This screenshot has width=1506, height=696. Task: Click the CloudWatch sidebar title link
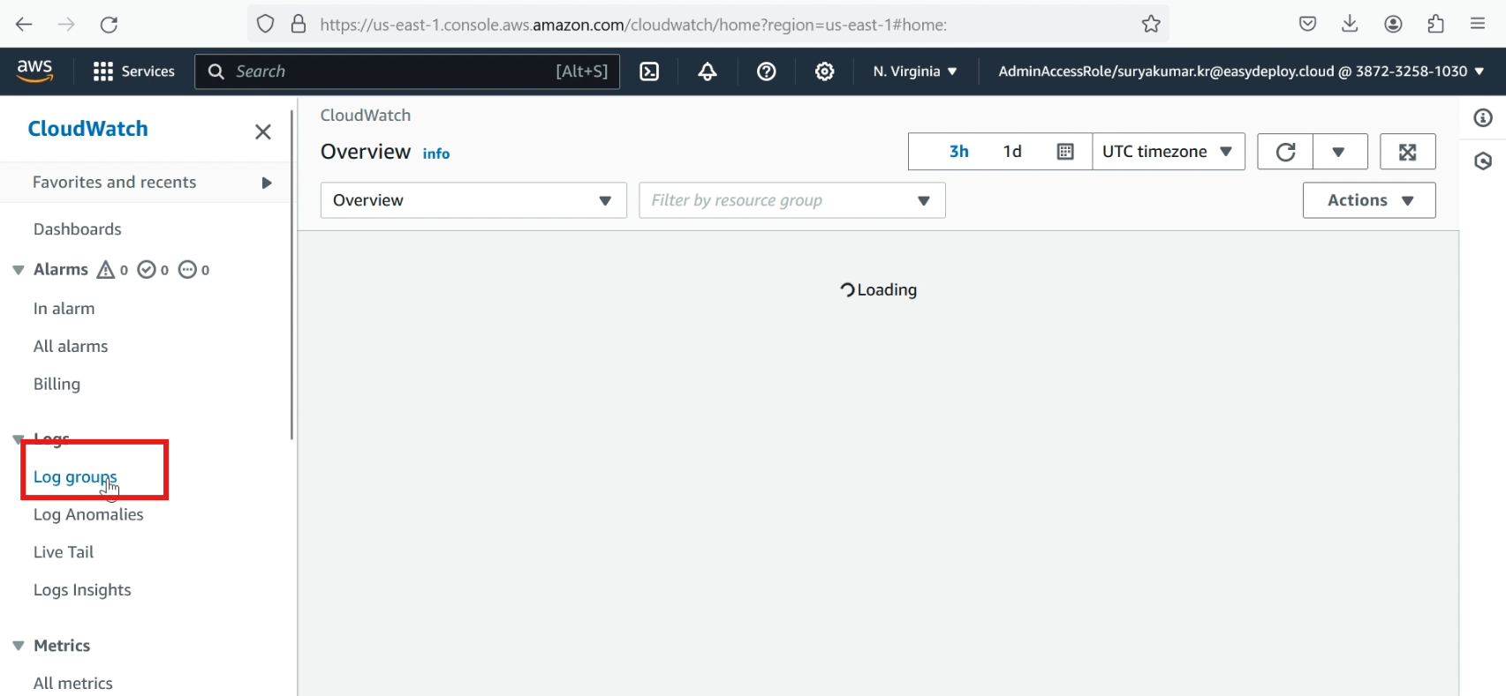coord(88,129)
